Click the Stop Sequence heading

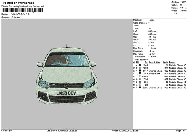click(141, 59)
